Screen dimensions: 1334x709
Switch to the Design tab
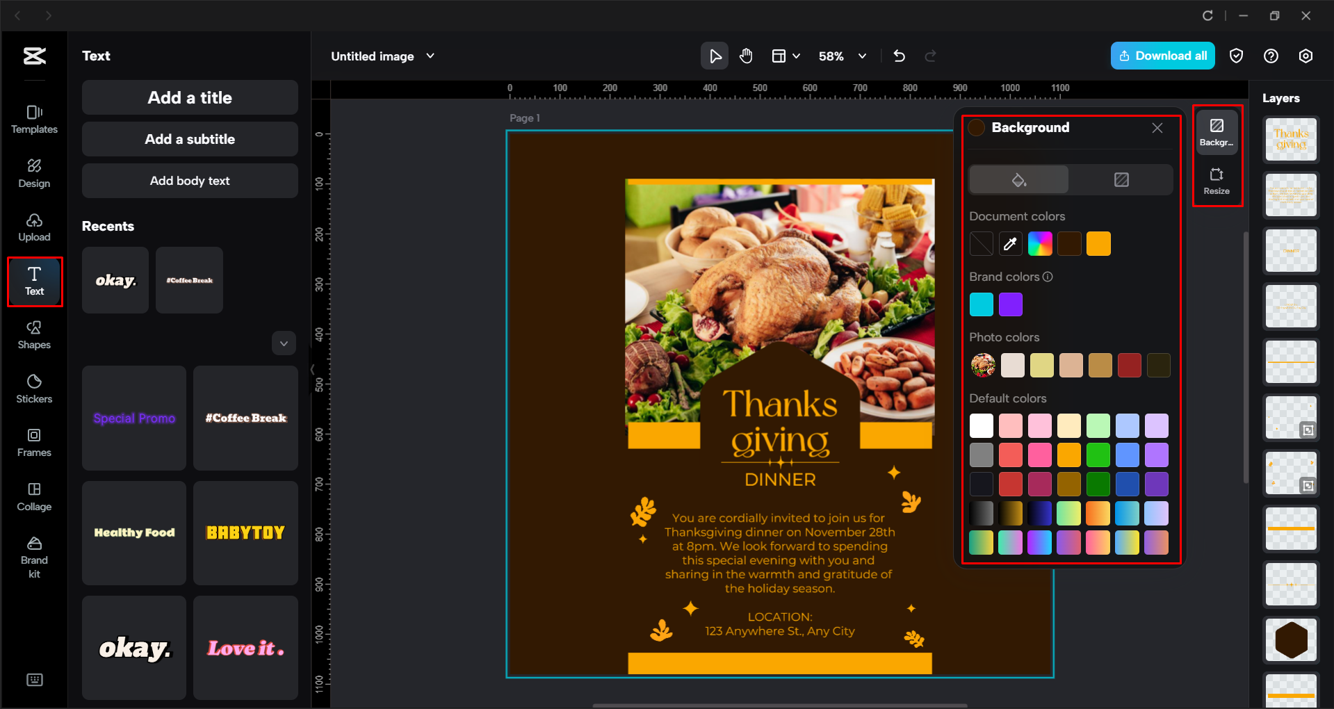33,172
